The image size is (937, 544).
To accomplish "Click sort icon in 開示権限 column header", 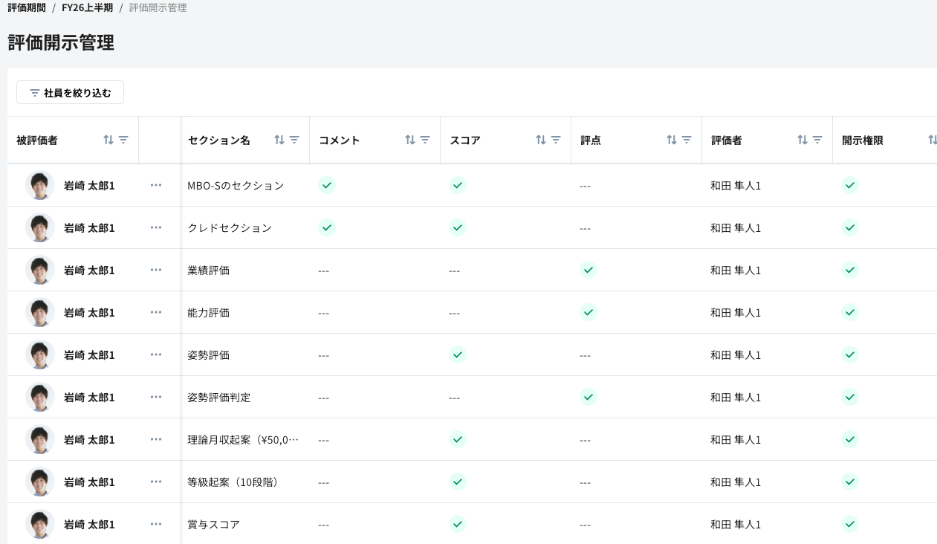I will (933, 140).
